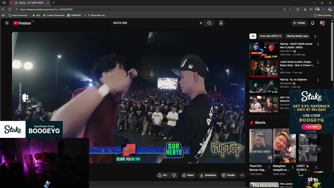Click JM LOPEZ TV channel name
This screenshot has width=334, height=188.
point(286,51)
